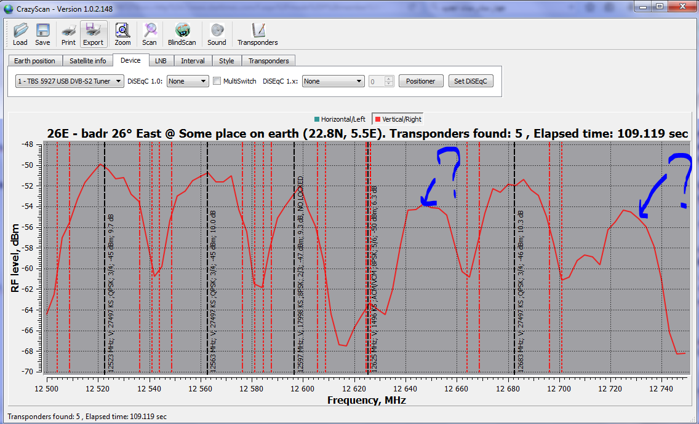The width and height of the screenshot is (699, 424).
Task: Enable the MultiSwitch checkbox
Action: [x=217, y=81]
